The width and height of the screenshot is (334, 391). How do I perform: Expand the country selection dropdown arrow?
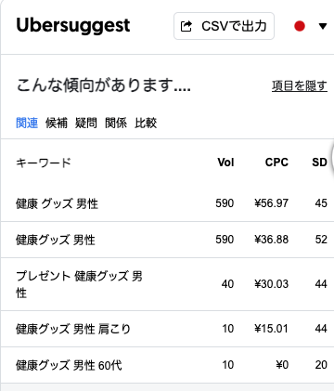[x=323, y=26]
